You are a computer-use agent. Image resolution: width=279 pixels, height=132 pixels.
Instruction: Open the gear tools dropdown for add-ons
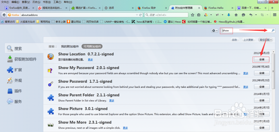pyautogui.click(x=215, y=31)
